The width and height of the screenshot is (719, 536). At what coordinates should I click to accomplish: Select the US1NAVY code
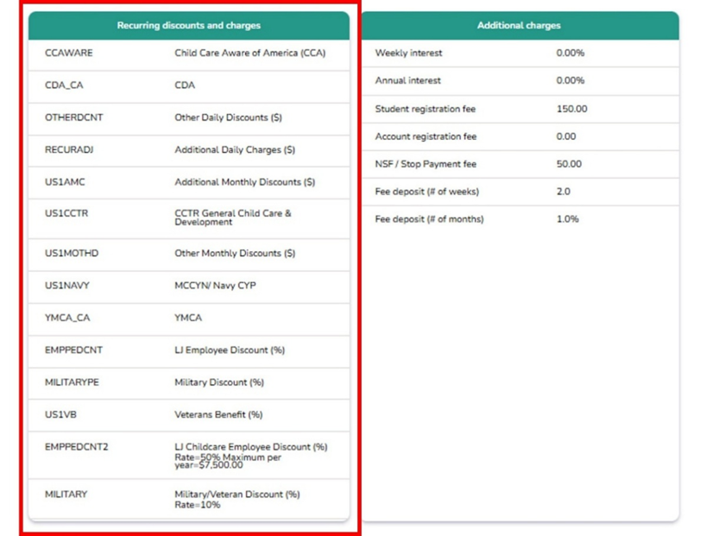67,286
